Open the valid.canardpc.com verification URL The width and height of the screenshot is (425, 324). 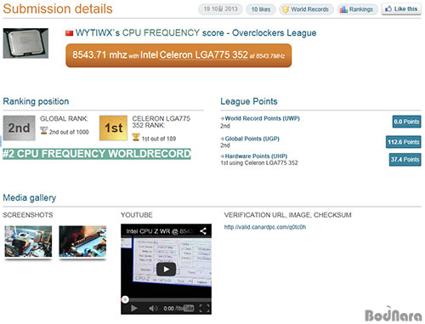click(x=265, y=227)
